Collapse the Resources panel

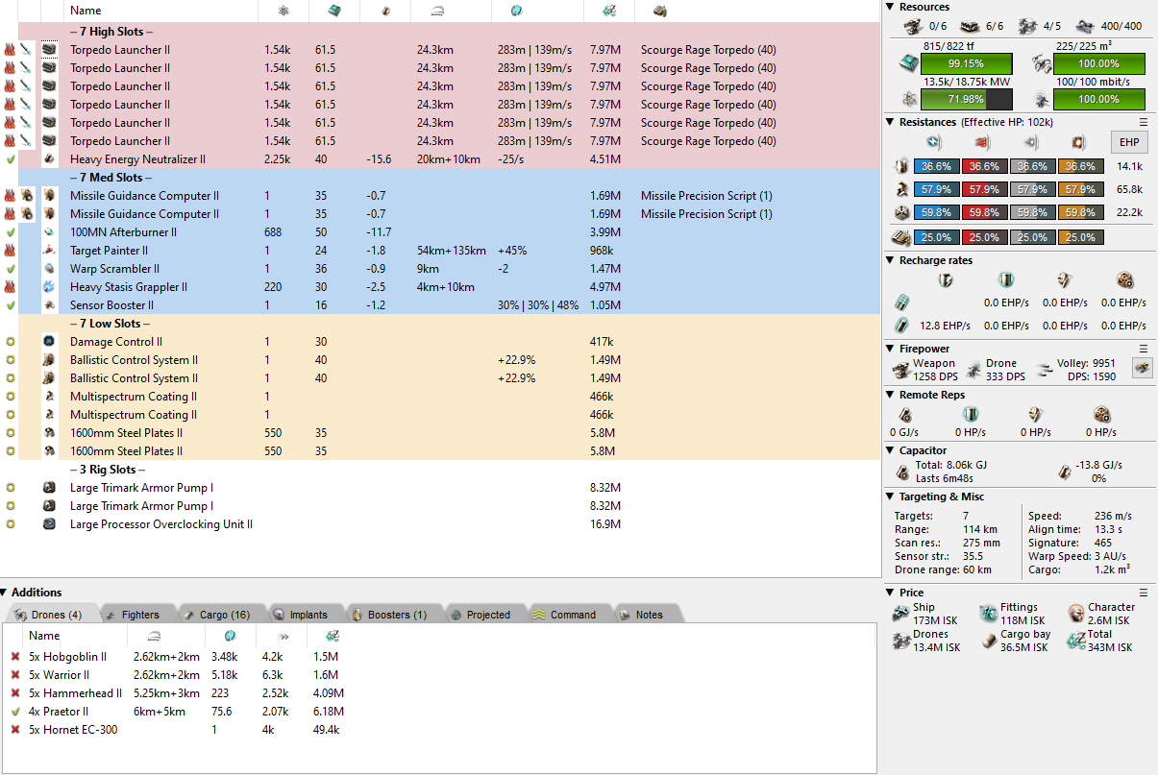coord(890,8)
